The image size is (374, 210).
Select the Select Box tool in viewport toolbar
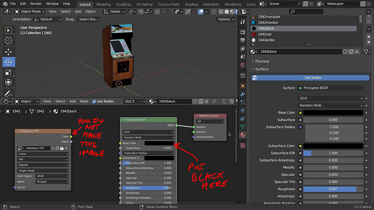[8, 30]
